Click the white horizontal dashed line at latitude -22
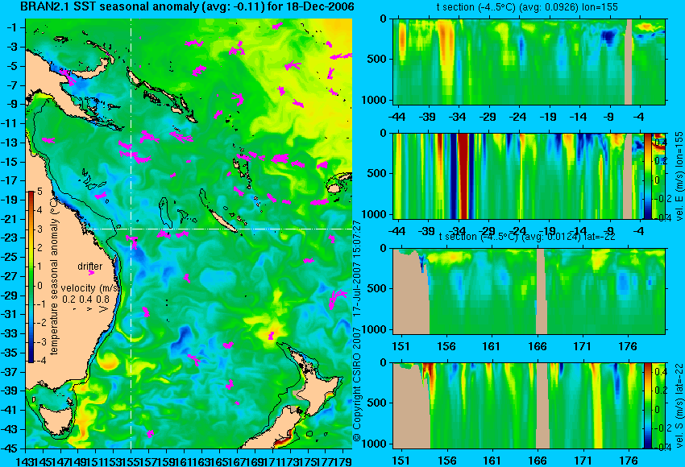Viewport: 685px width, 467px height. pyautogui.click(x=220, y=229)
